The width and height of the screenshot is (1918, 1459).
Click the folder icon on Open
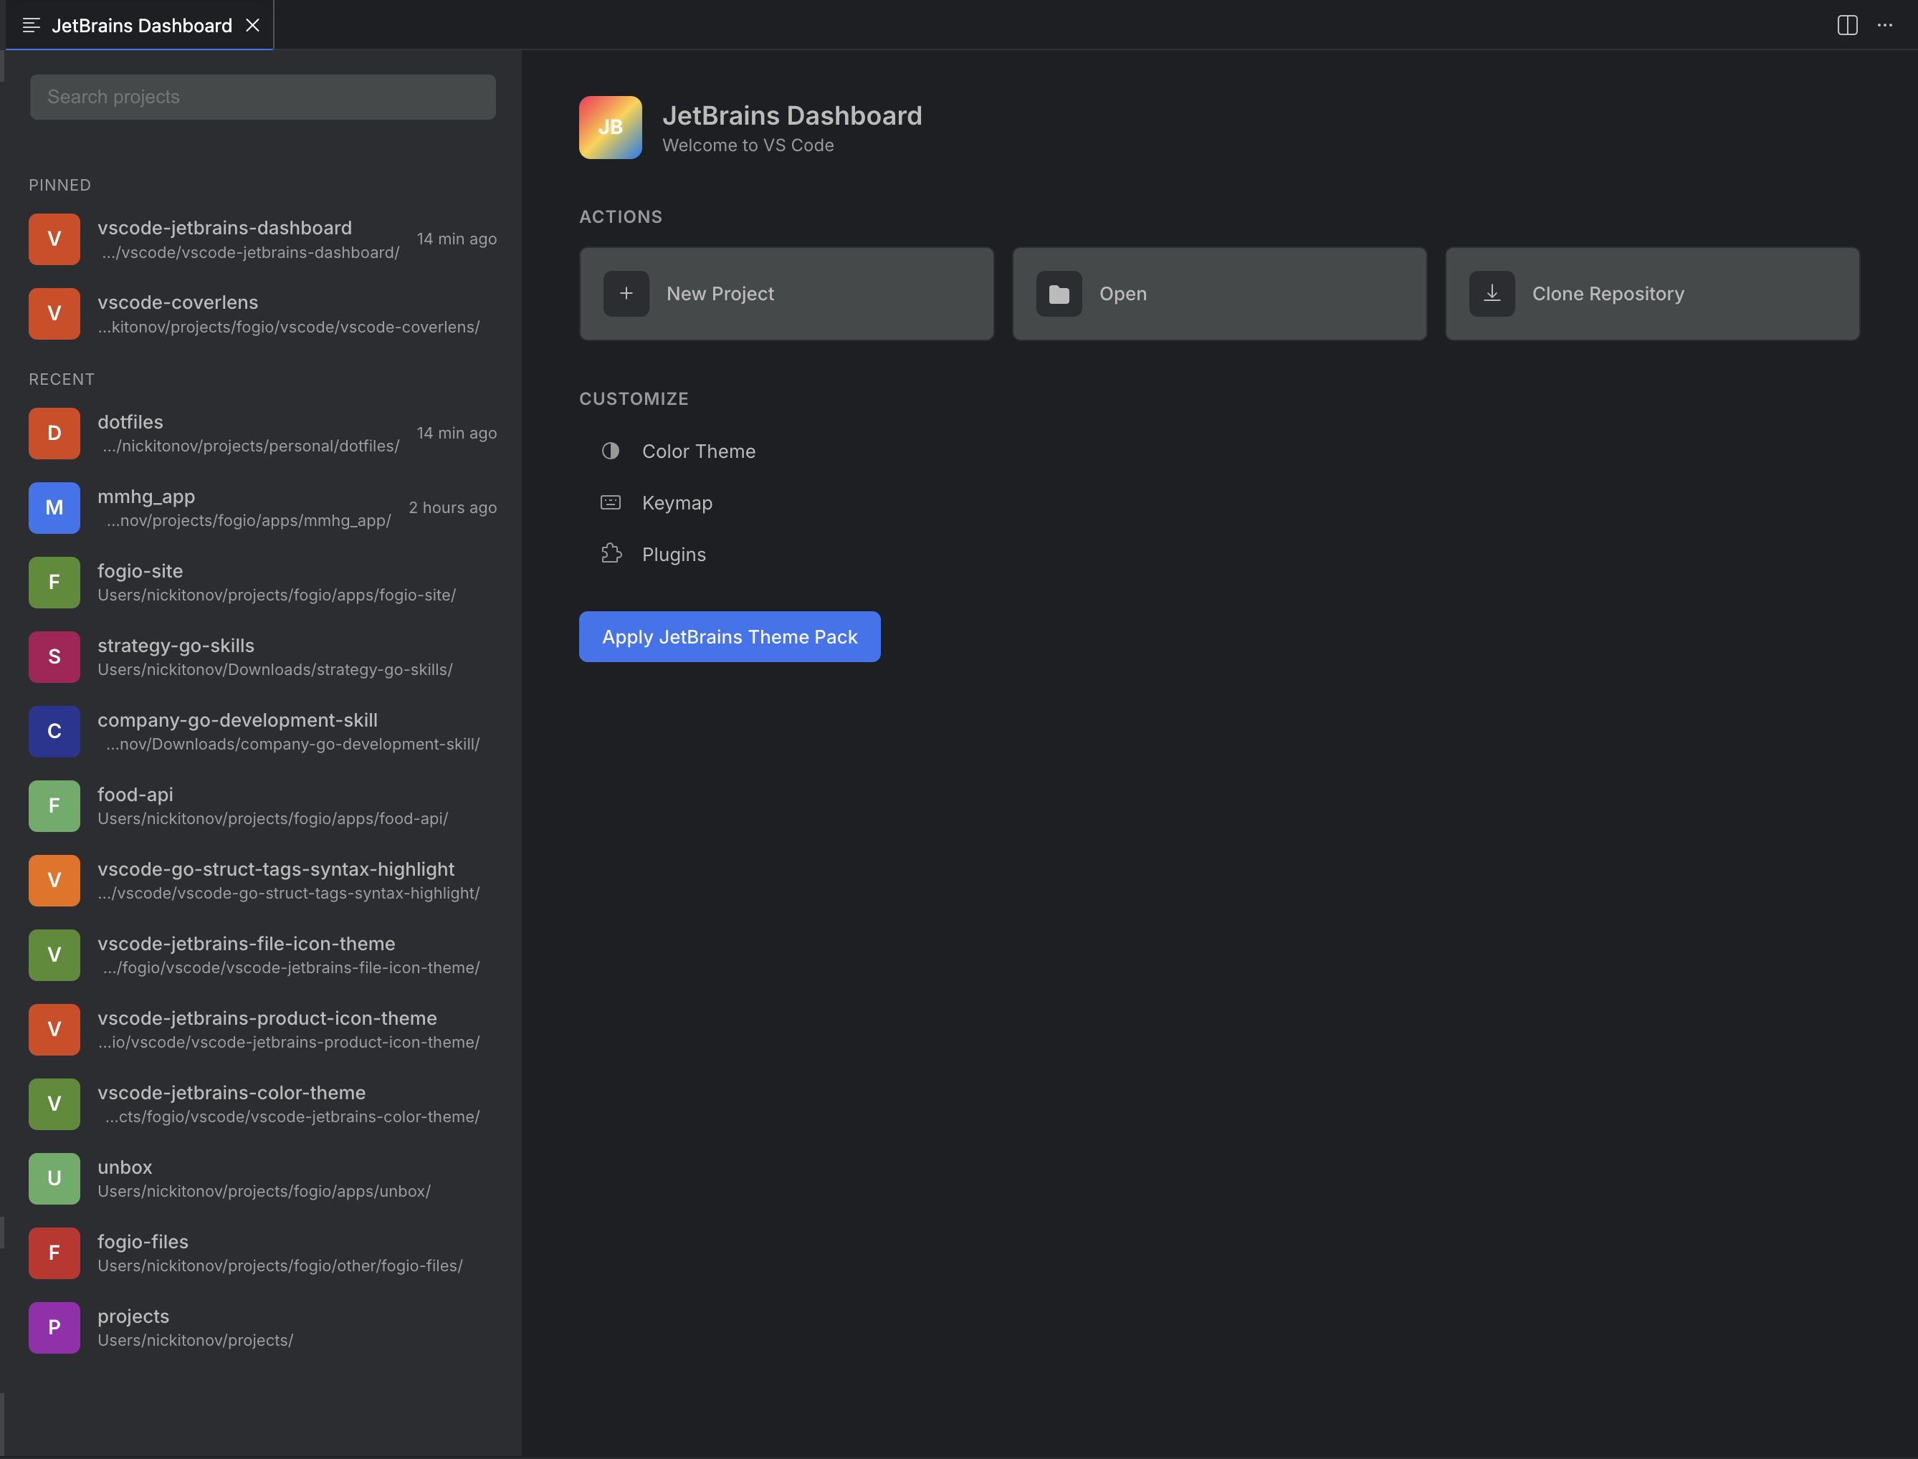tap(1059, 294)
